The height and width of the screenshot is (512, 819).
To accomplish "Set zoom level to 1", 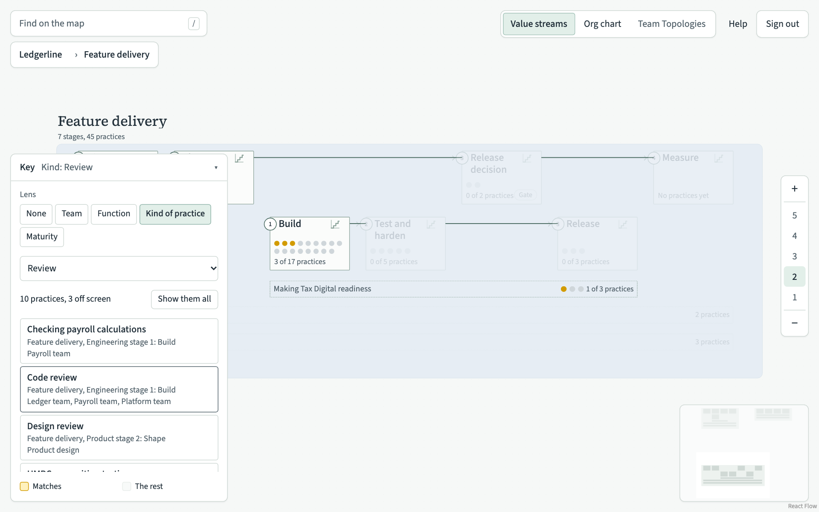I will [794, 297].
